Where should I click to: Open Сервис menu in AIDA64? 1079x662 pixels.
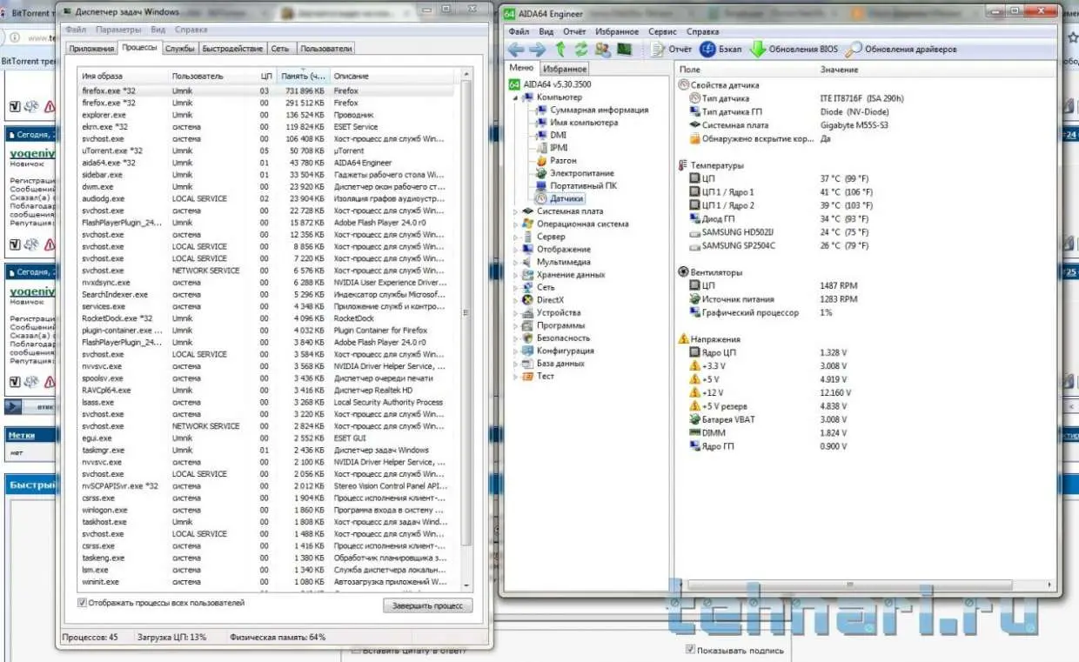tap(662, 31)
